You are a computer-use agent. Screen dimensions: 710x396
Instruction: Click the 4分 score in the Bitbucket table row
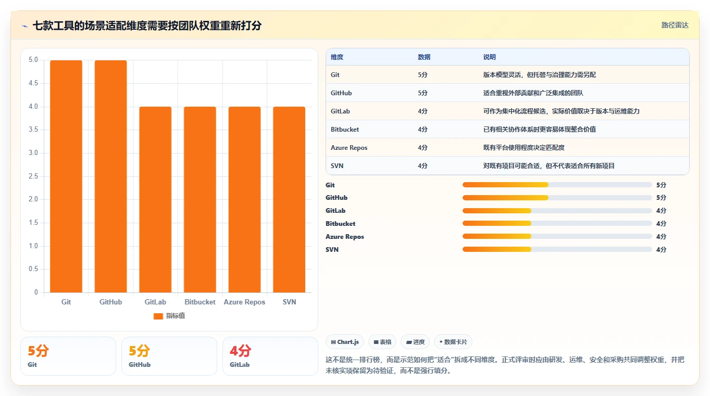[422, 130]
